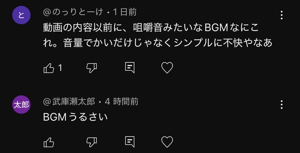Heart the comment by @のっりとーけ
The height and width of the screenshot is (153, 300).
coord(167,68)
